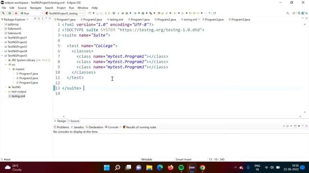The height and width of the screenshot is (173, 309).
Task: Expand the JRE System Library node
Action: pos(6,60)
